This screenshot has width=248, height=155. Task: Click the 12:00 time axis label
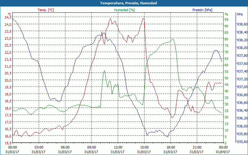point(118,147)
